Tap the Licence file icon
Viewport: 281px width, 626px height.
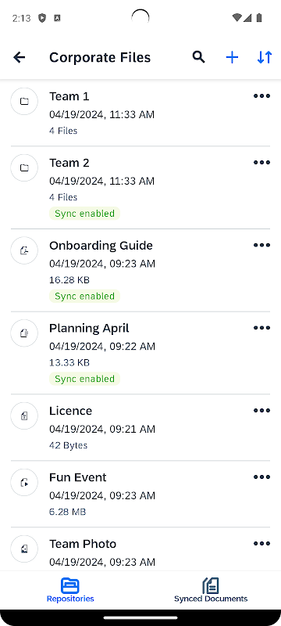point(24,416)
